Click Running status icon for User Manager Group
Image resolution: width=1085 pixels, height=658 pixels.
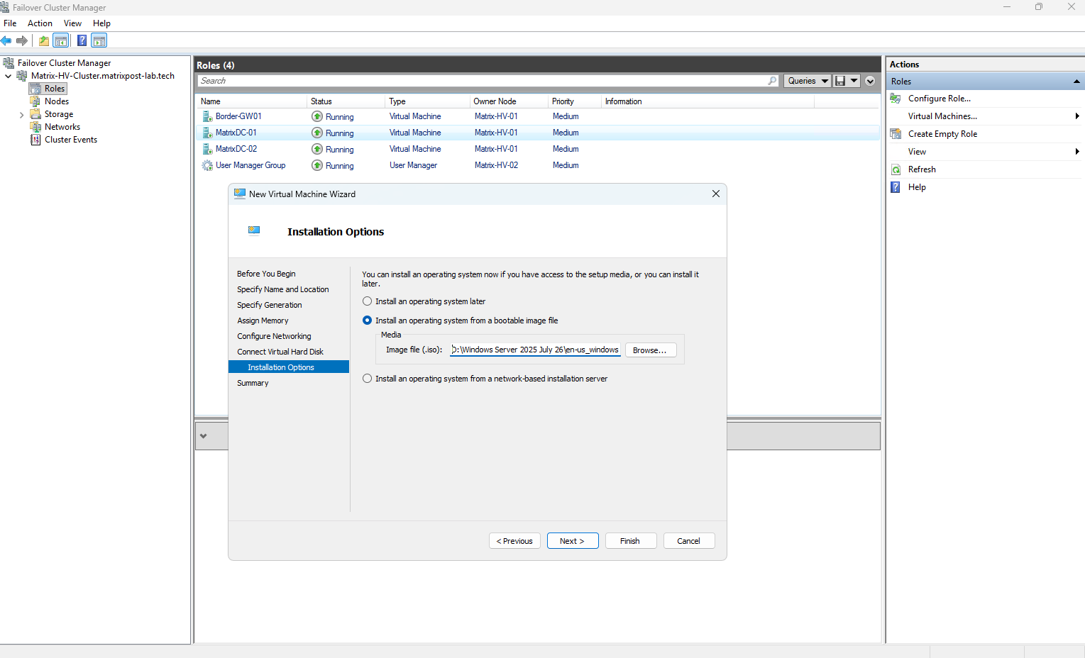(317, 165)
